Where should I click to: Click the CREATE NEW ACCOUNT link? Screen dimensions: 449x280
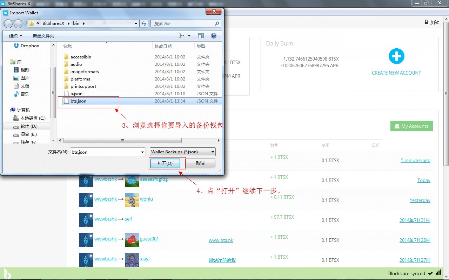pos(396,73)
